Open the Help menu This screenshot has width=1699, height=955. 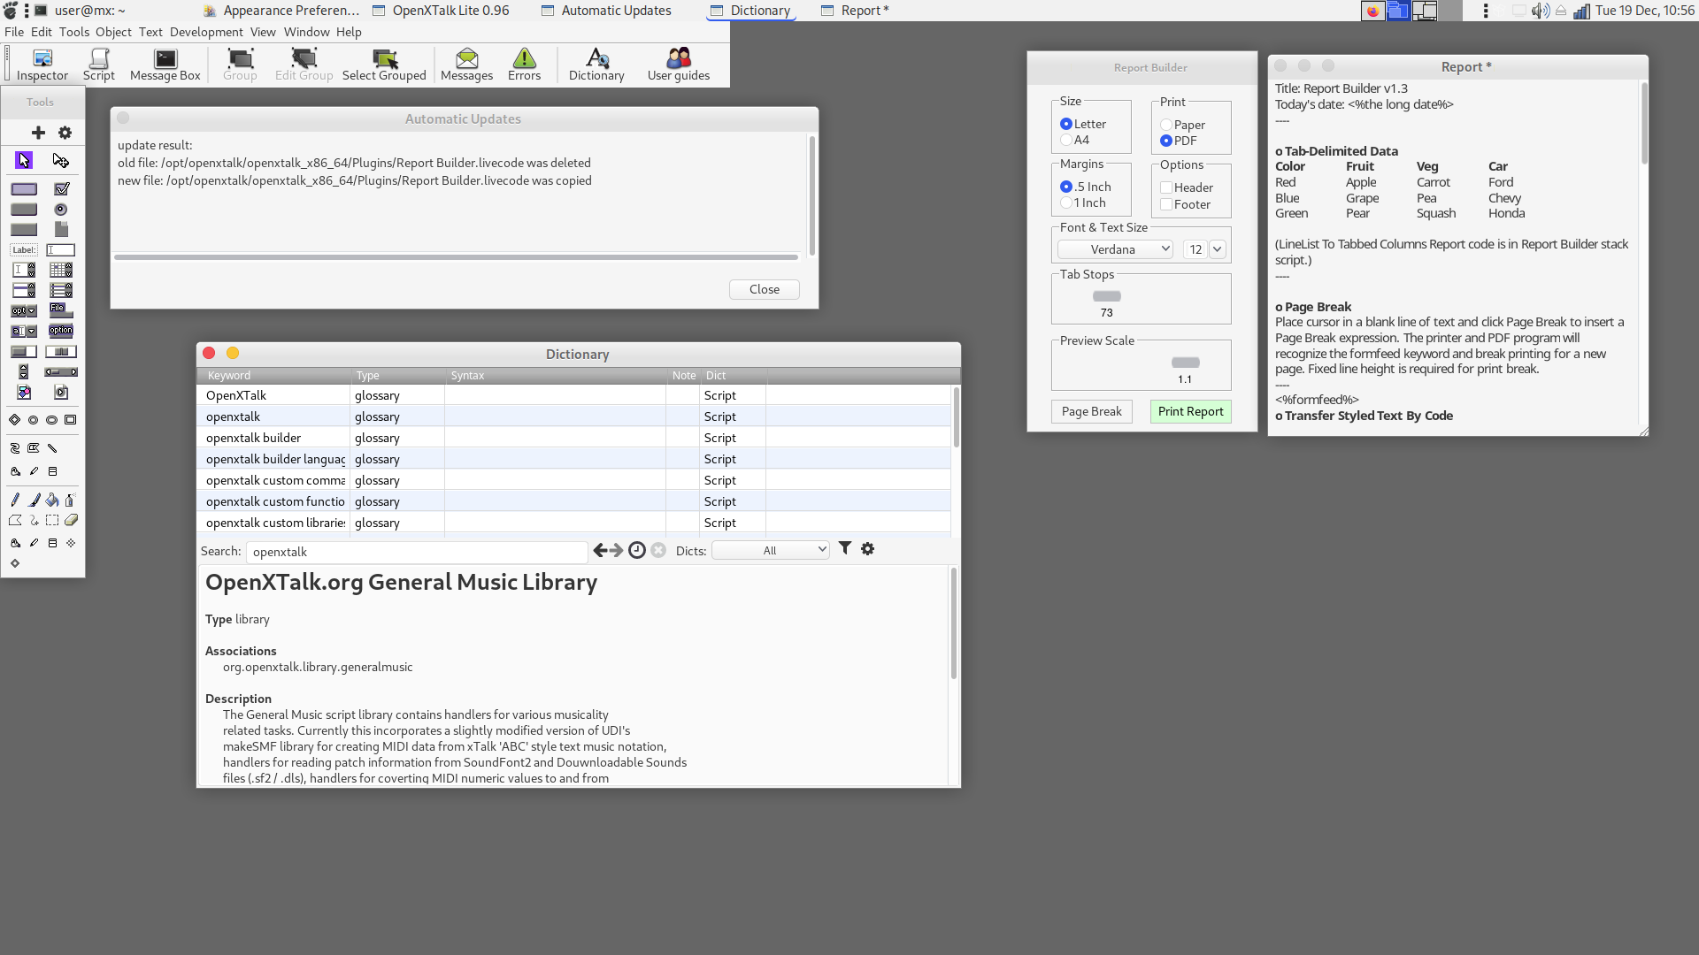pos(349,32)
